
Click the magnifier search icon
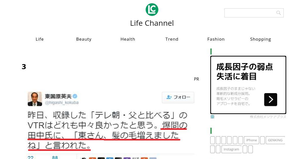pyautogui.click(x=278, y=13)
